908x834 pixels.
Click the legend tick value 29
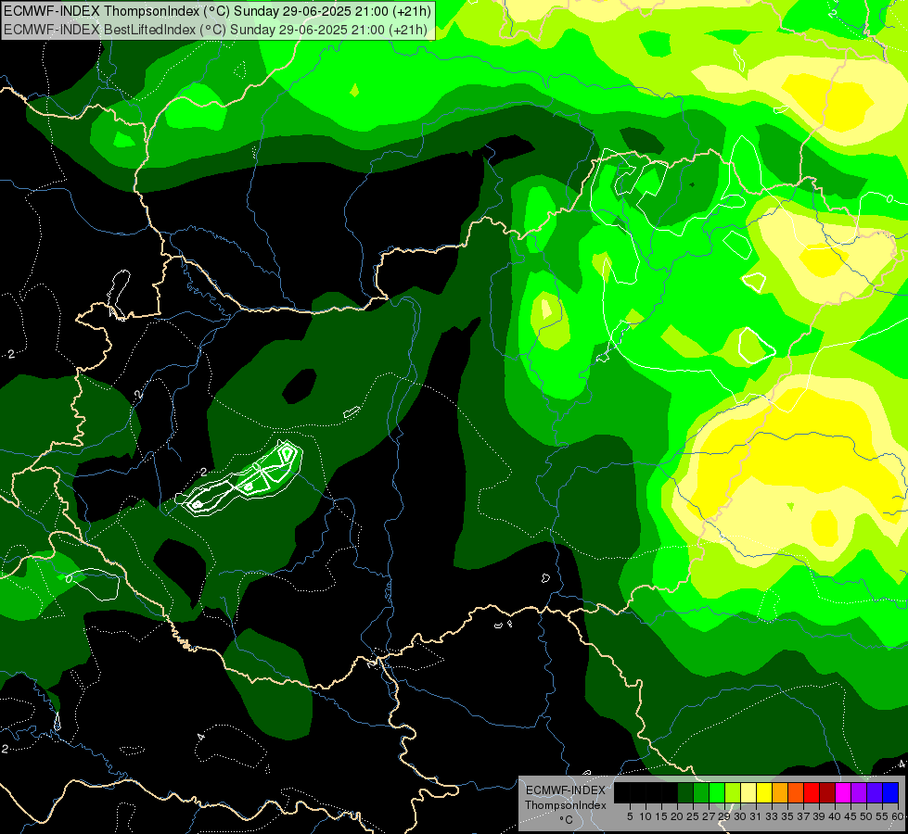(724, 816)
